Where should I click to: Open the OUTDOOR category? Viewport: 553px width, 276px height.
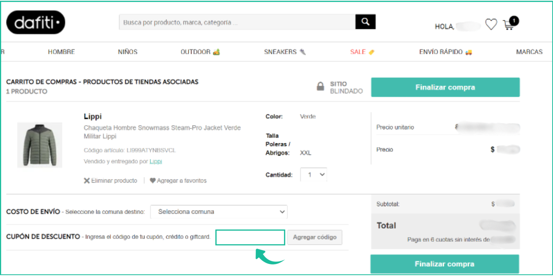[200, 52]
